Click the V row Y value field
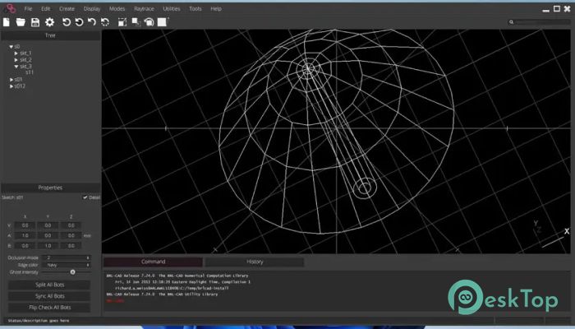Viewport: 575px width, 329px height. (48, 225)
